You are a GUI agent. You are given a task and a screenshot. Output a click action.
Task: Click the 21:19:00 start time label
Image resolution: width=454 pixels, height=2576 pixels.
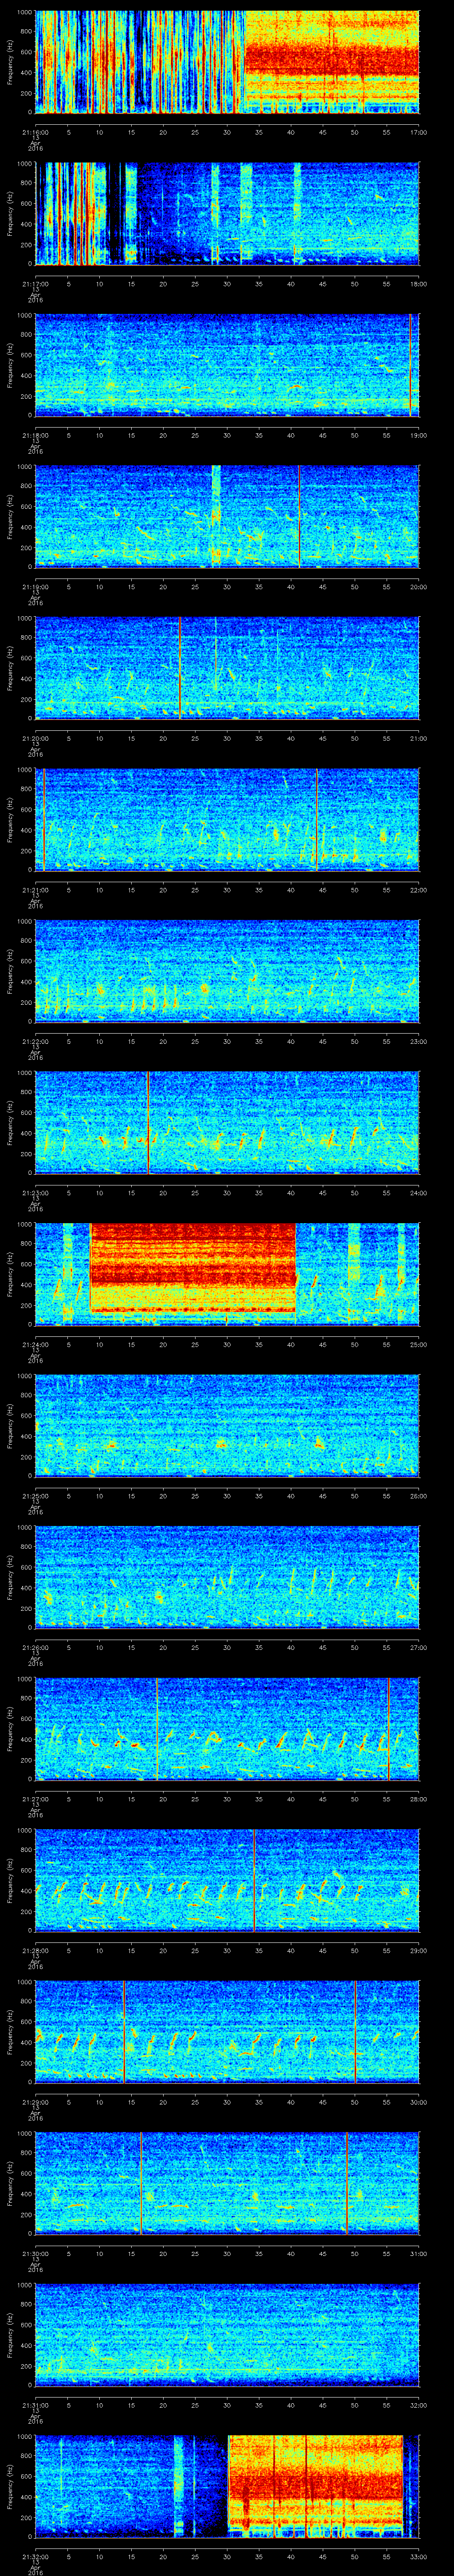35,587
